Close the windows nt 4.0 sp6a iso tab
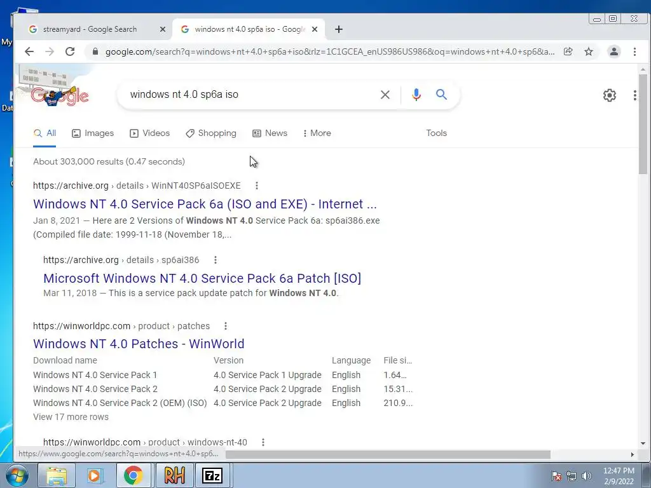The width and height of the screenshot is (651, 488). coord(315,29)
